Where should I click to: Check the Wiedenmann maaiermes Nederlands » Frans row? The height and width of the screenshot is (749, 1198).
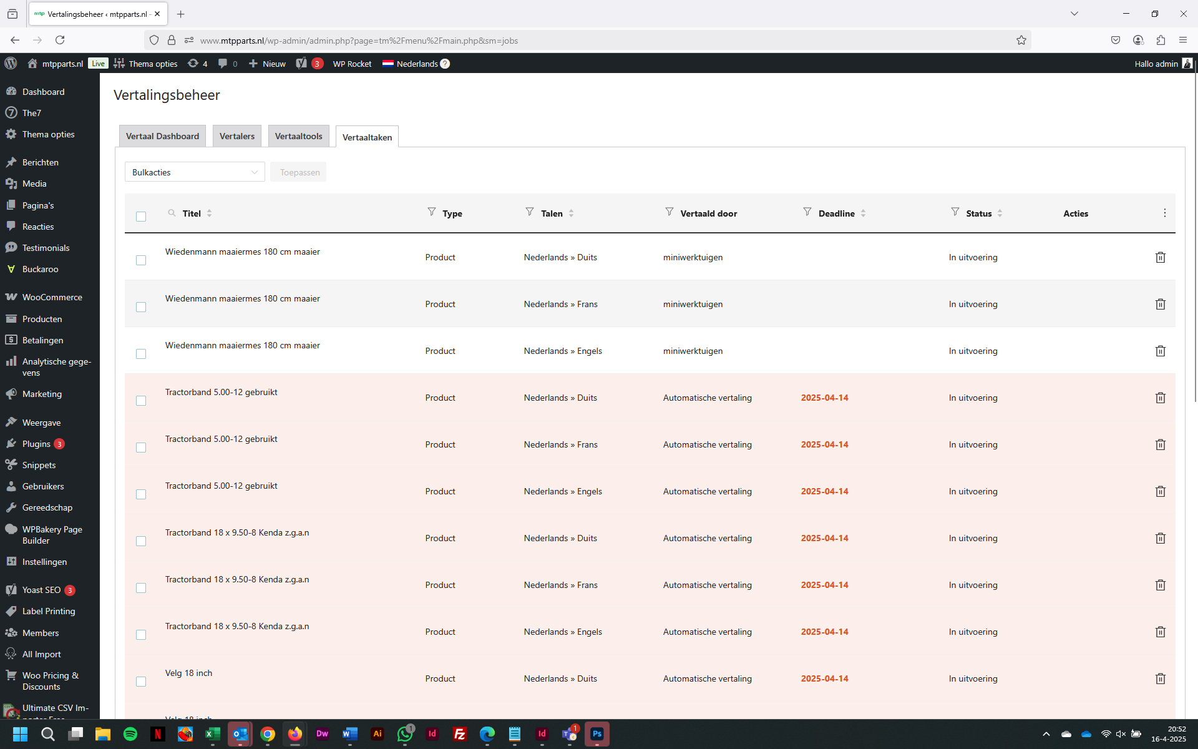tap(141, 307)
